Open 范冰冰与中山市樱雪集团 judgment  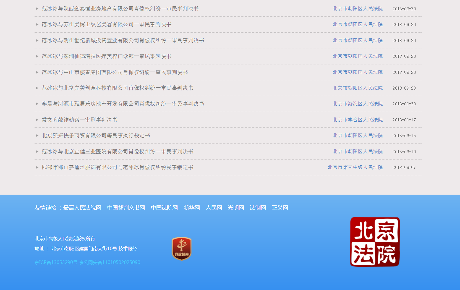click(115, 72)
